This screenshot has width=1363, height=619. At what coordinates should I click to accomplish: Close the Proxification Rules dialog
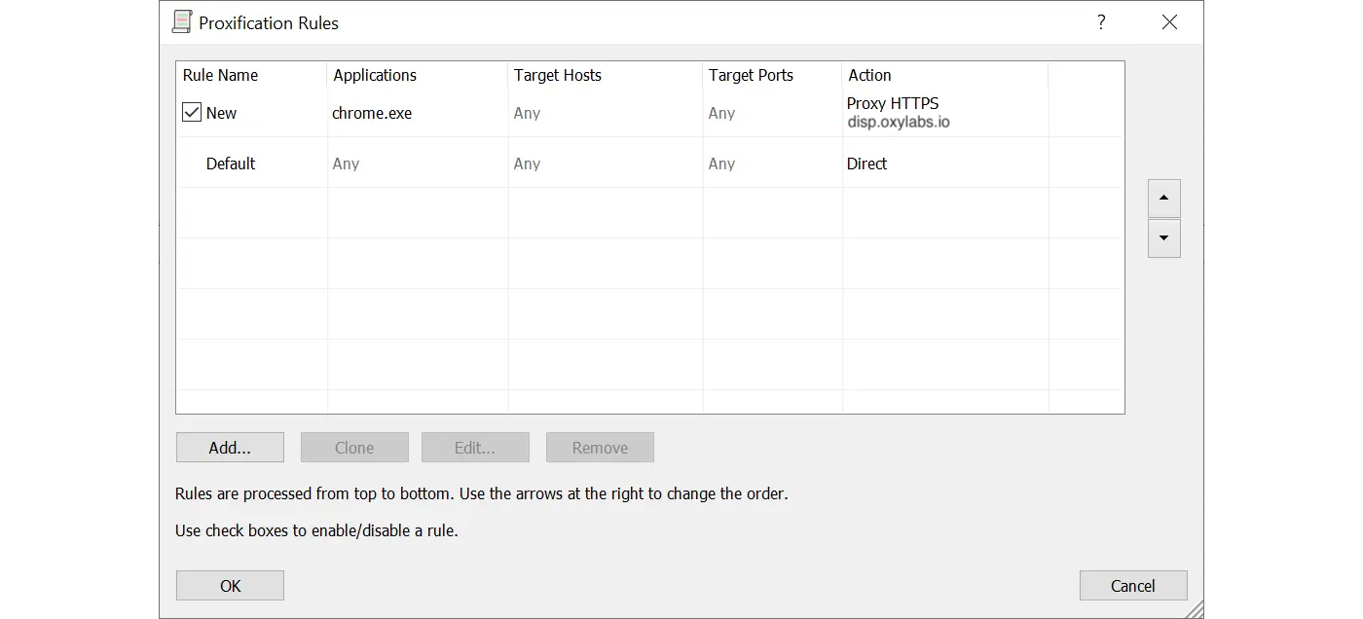pyautogui.click(x=1169, y=22)
